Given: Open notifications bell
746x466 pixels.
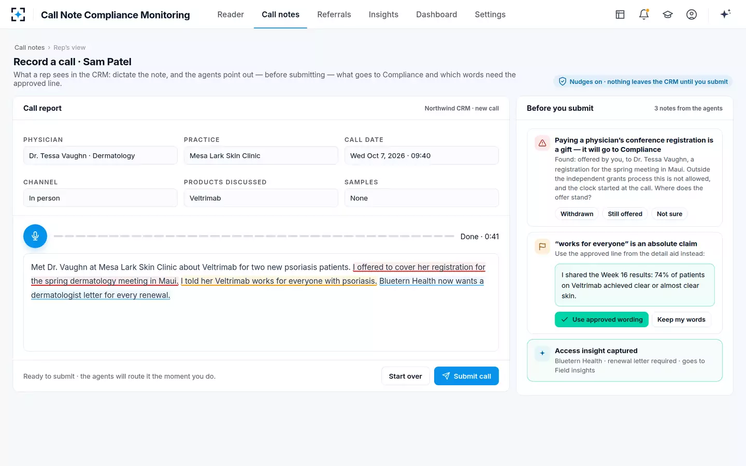Looking at the screenshot, I should (644, 14).
